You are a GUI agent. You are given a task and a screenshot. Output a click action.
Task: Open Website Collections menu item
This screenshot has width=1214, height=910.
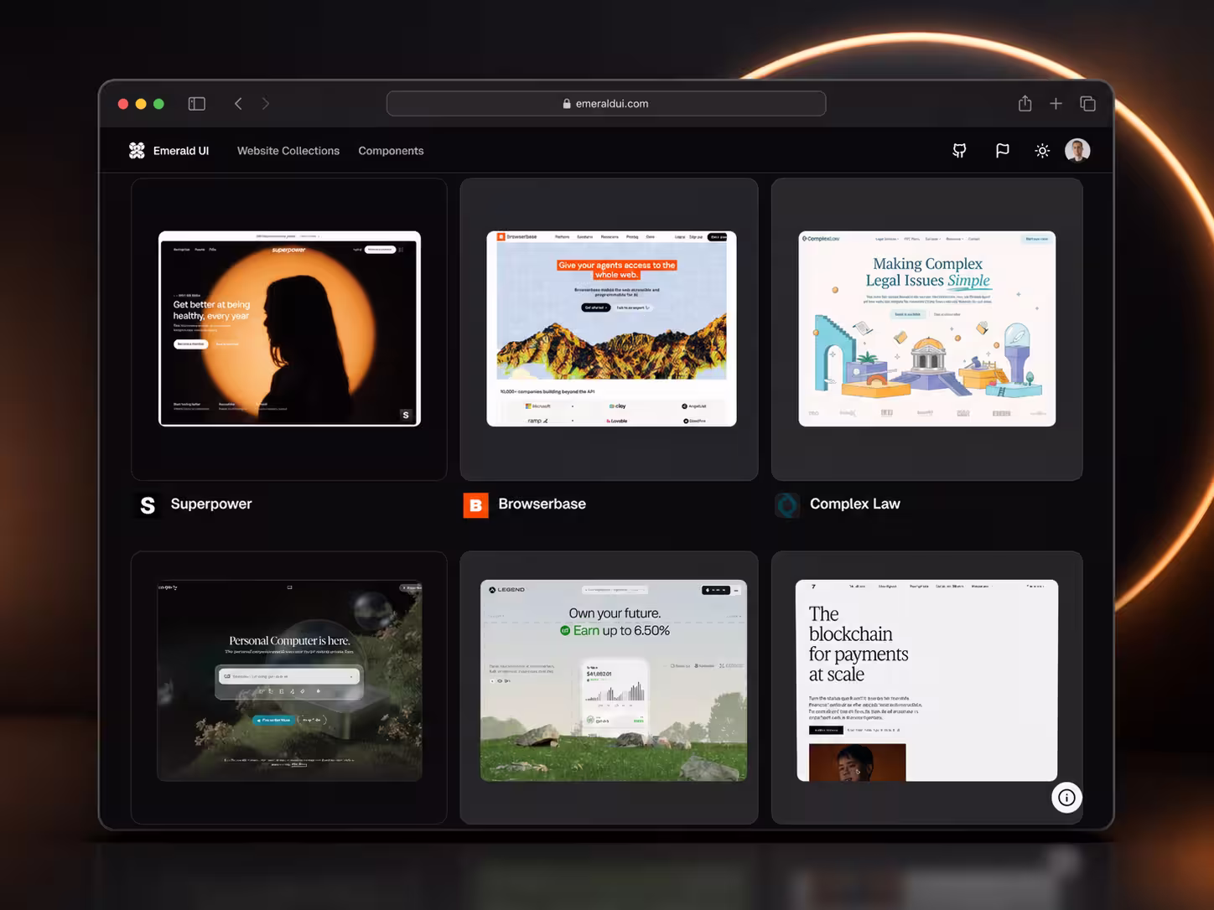(288, 151)
